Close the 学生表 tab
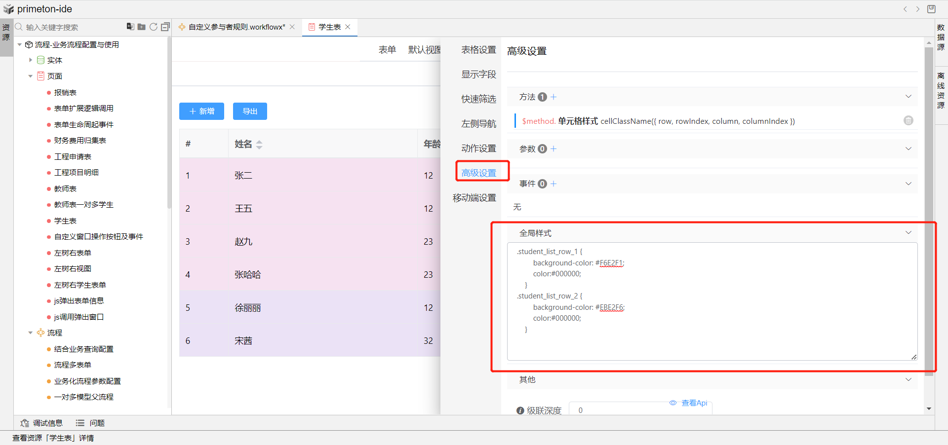 tap(348, 27)
